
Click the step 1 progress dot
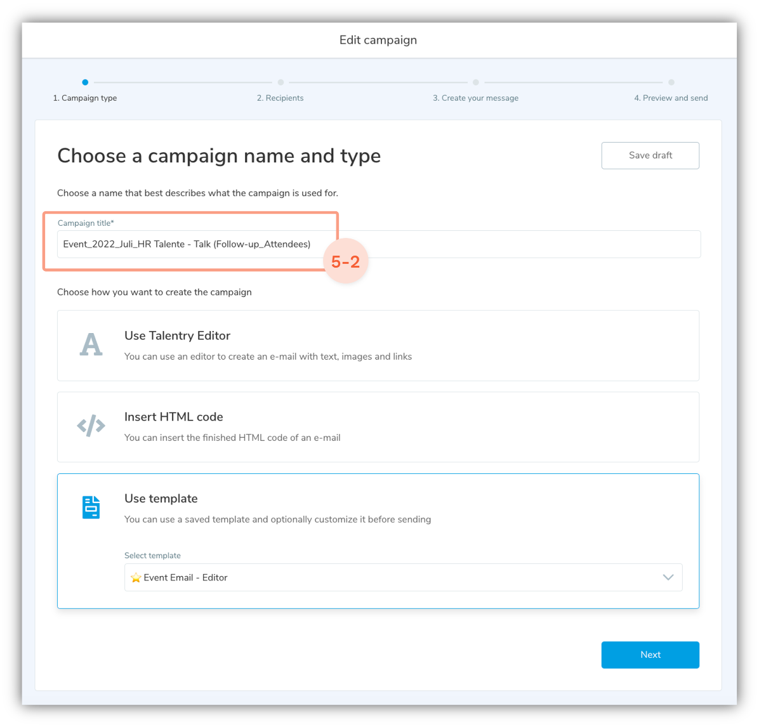85,82
